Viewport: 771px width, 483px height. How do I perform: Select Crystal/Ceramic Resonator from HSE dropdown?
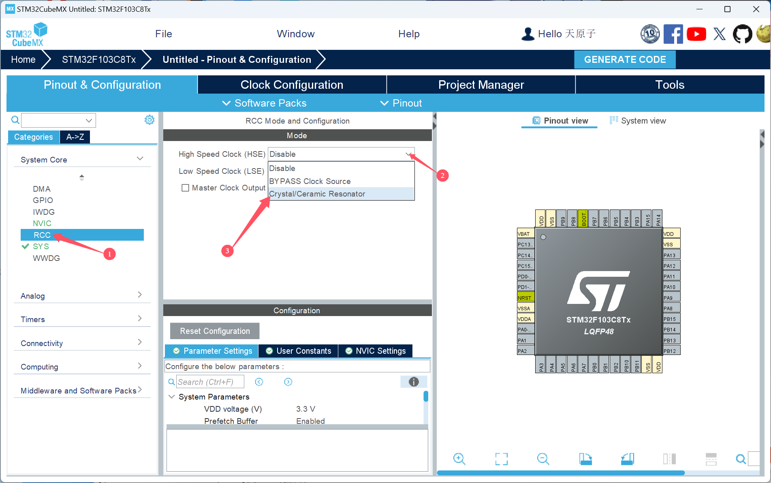[x=317, y=194]
